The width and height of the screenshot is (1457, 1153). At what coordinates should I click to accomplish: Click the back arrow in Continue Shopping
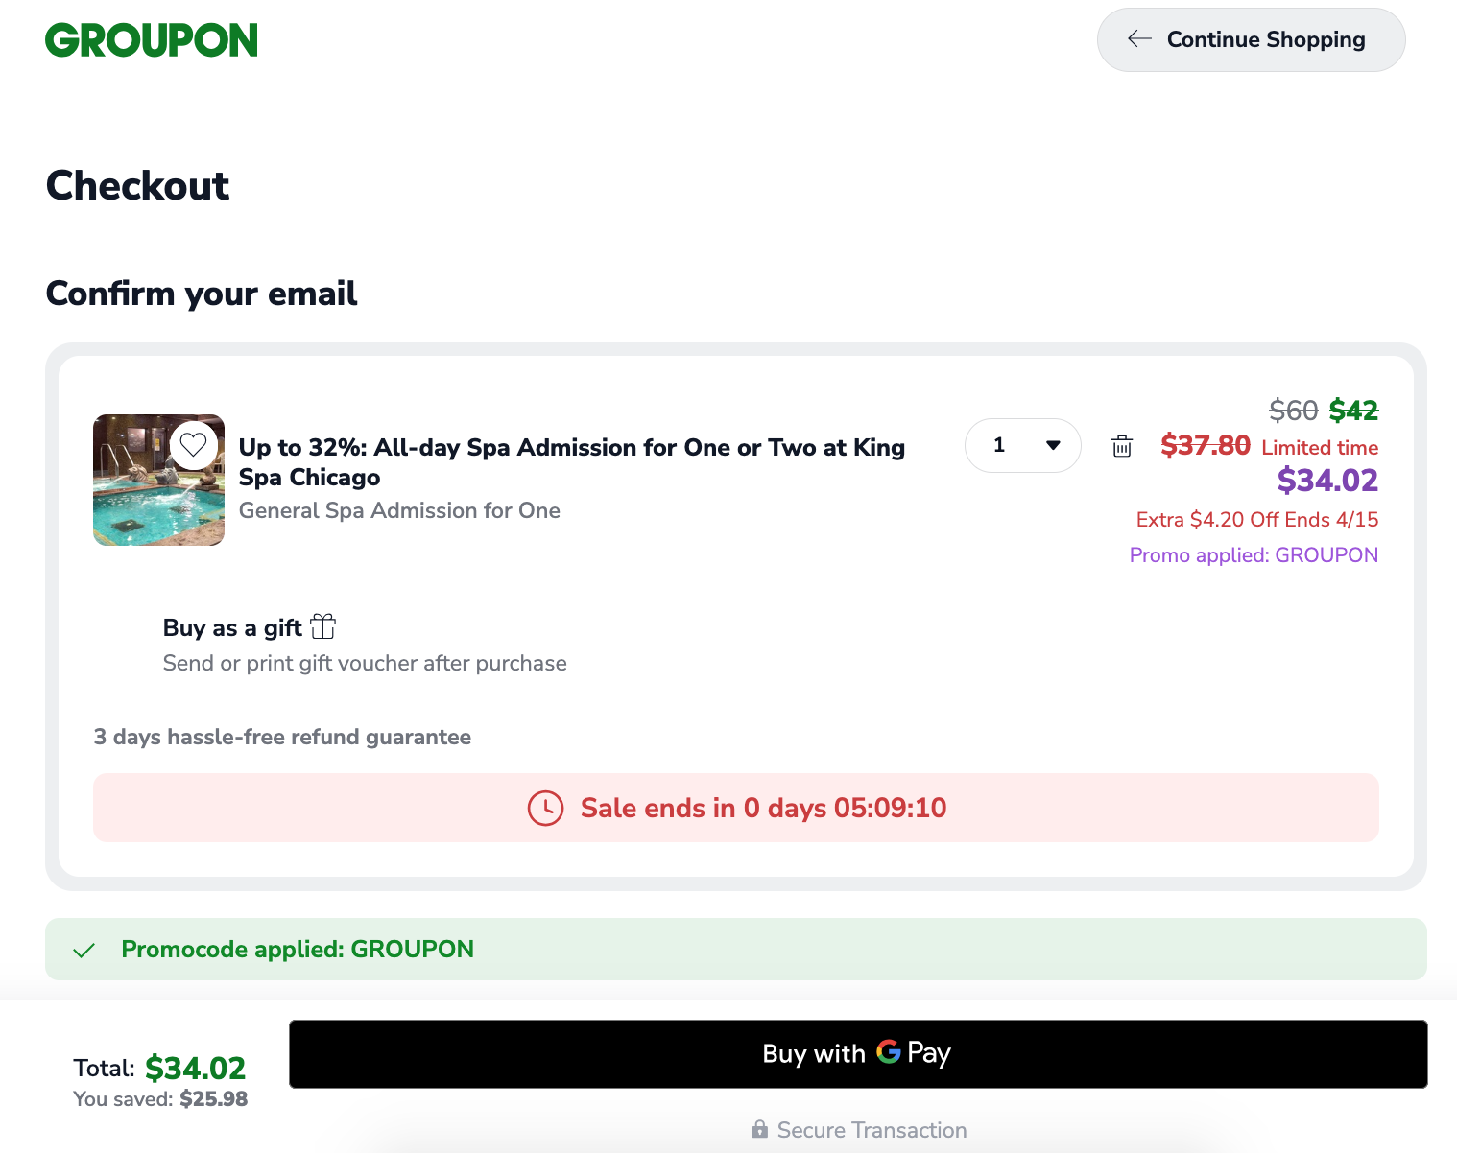point(1139,39)
